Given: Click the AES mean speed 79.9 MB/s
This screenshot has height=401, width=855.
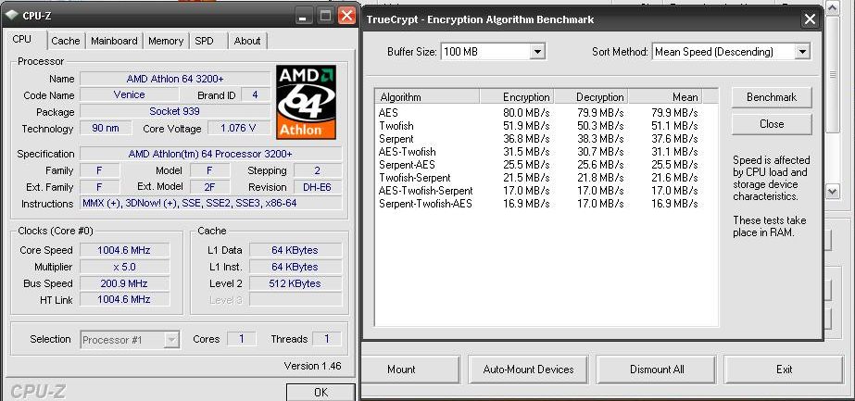Looking at the screenshot, I should 674,113.
